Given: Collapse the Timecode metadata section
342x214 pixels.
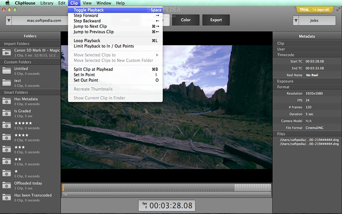Looking at the screenshot, I should 307,55.
